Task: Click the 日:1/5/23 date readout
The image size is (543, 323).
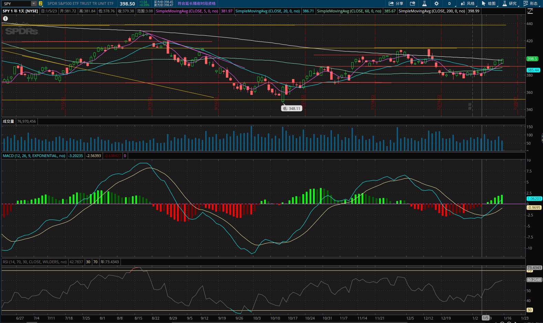Action: [49, 11]
